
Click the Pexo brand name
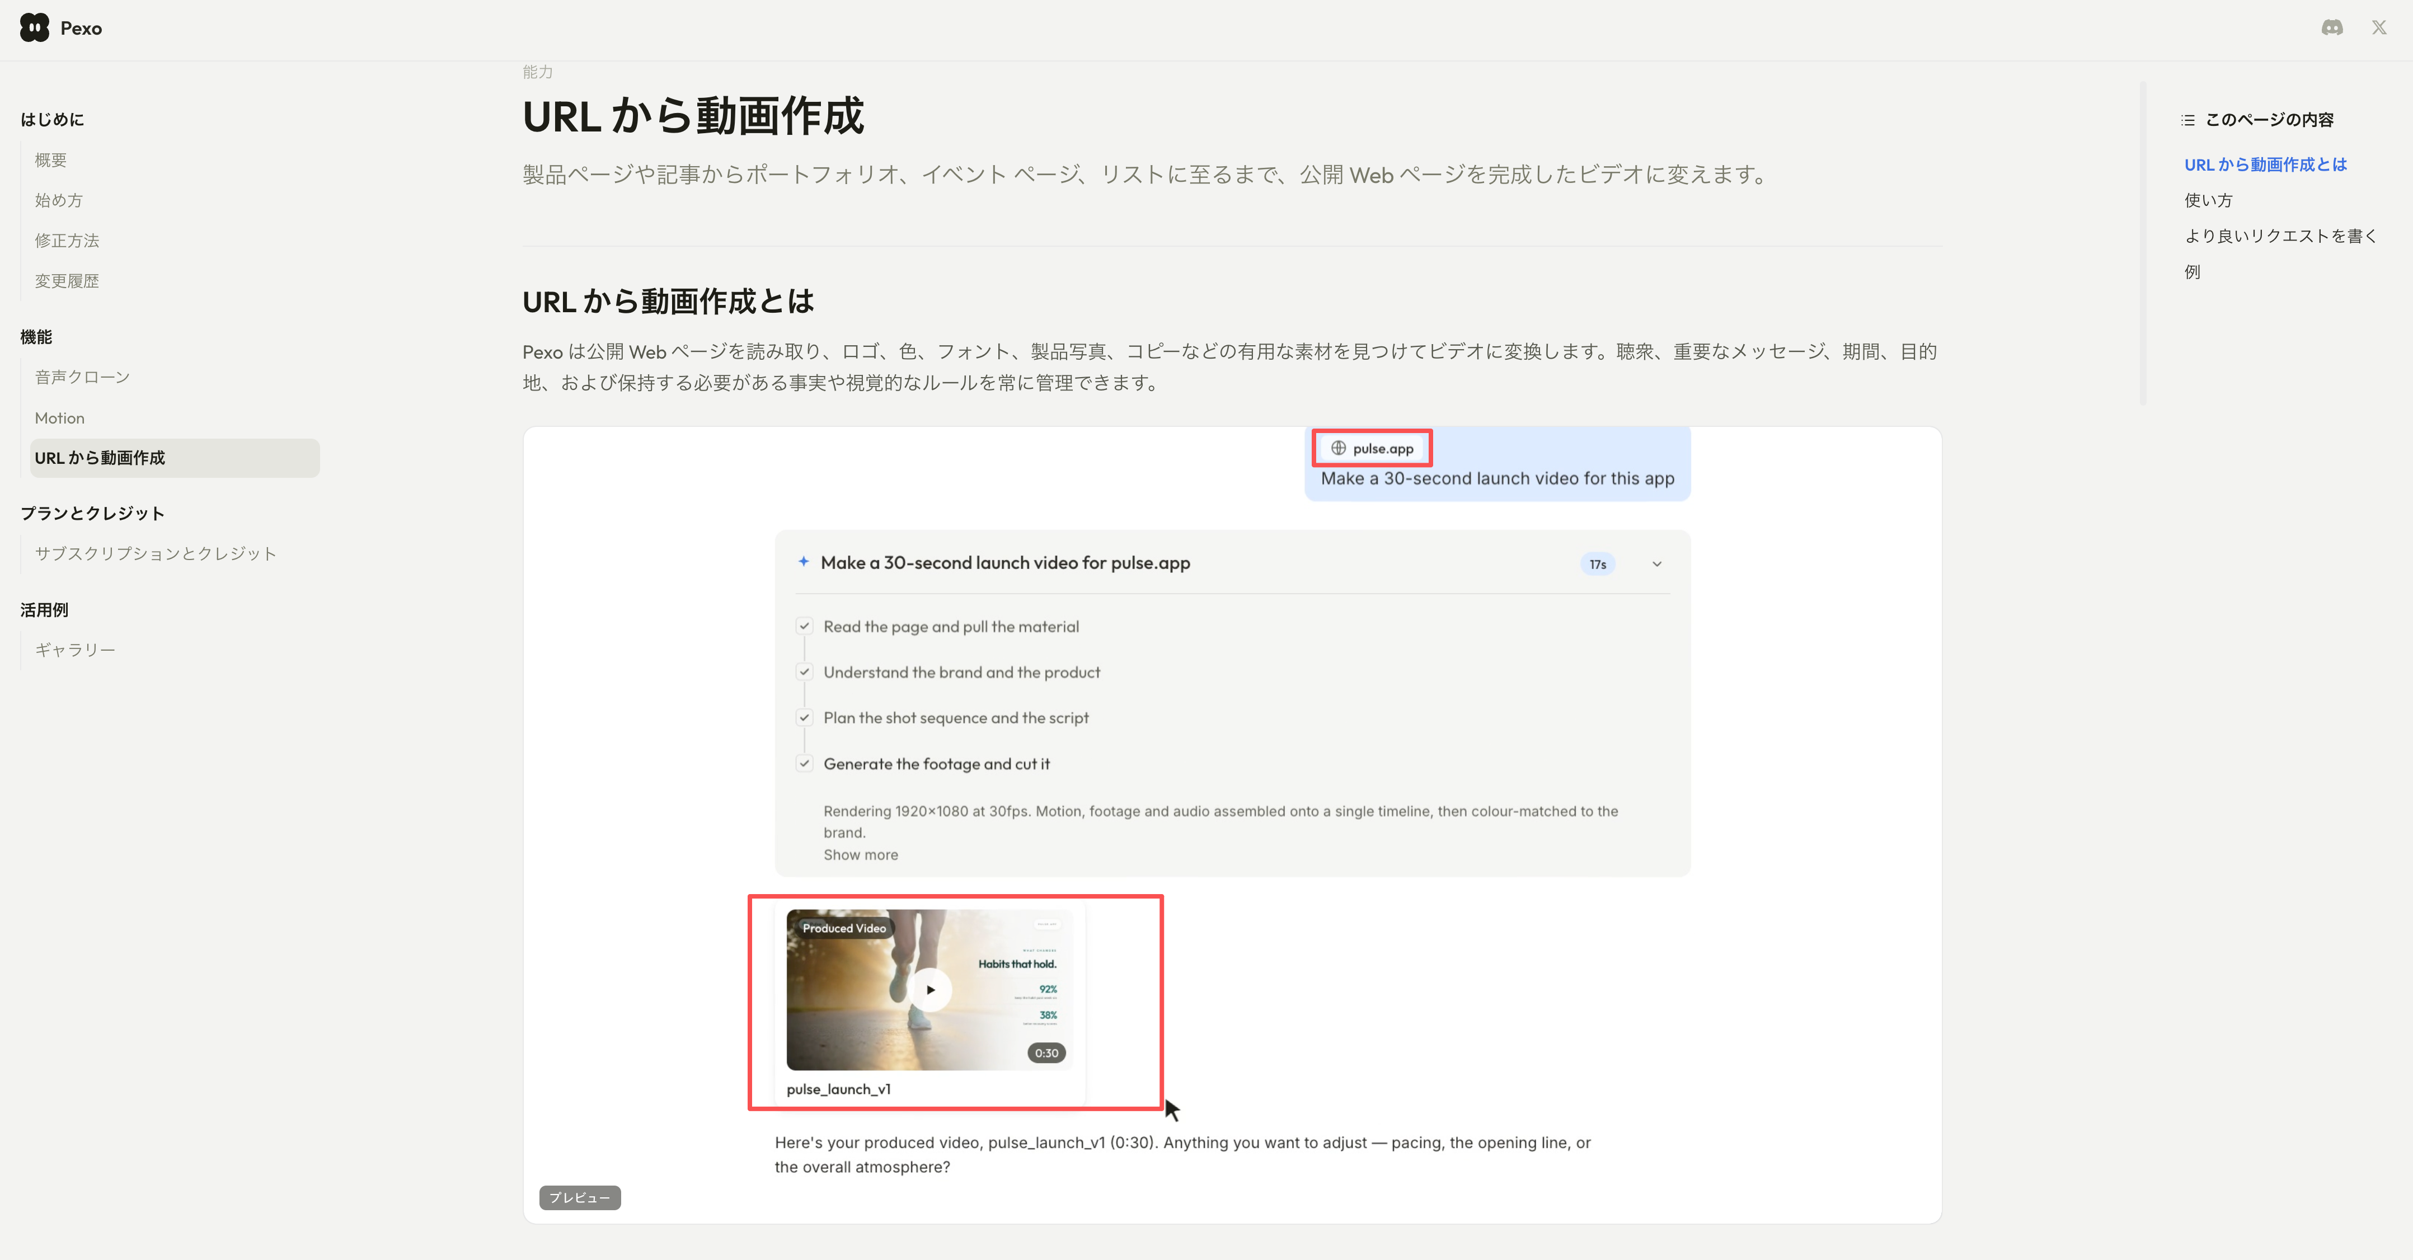coord(82,28)
